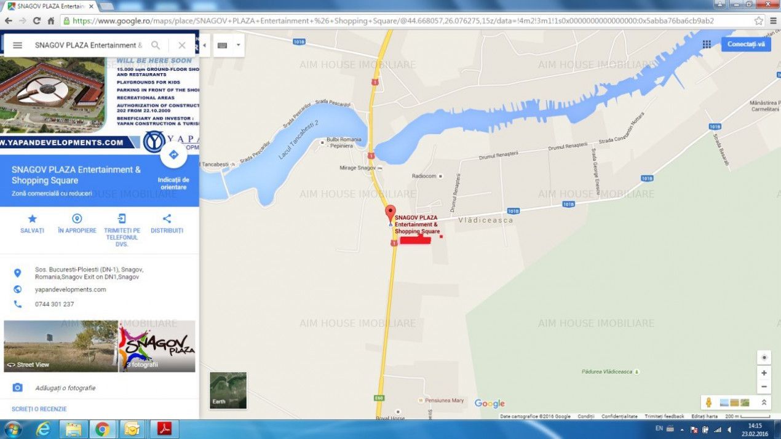The image size is (781, 439).
Task: Clear the search box with the X
Action: (182, 45)
